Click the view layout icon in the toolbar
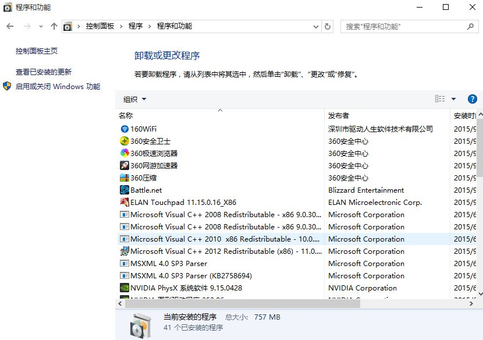 coord(440,98)
